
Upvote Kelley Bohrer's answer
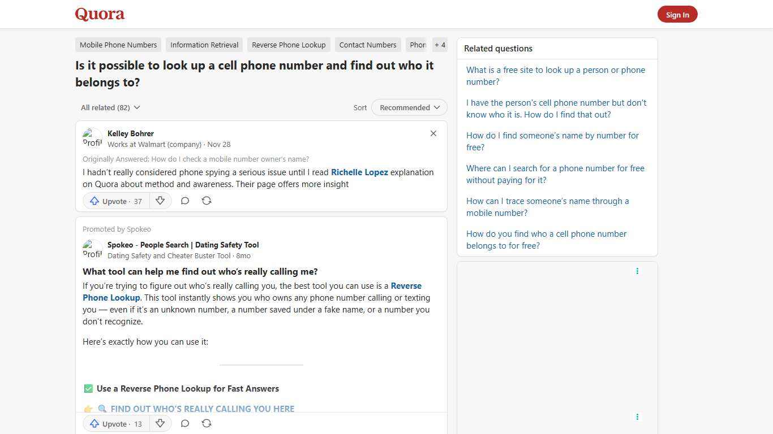point(114,201)
